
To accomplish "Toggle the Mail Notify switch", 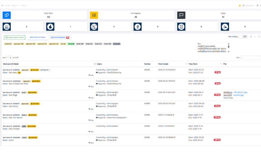I will pos(242,37).
